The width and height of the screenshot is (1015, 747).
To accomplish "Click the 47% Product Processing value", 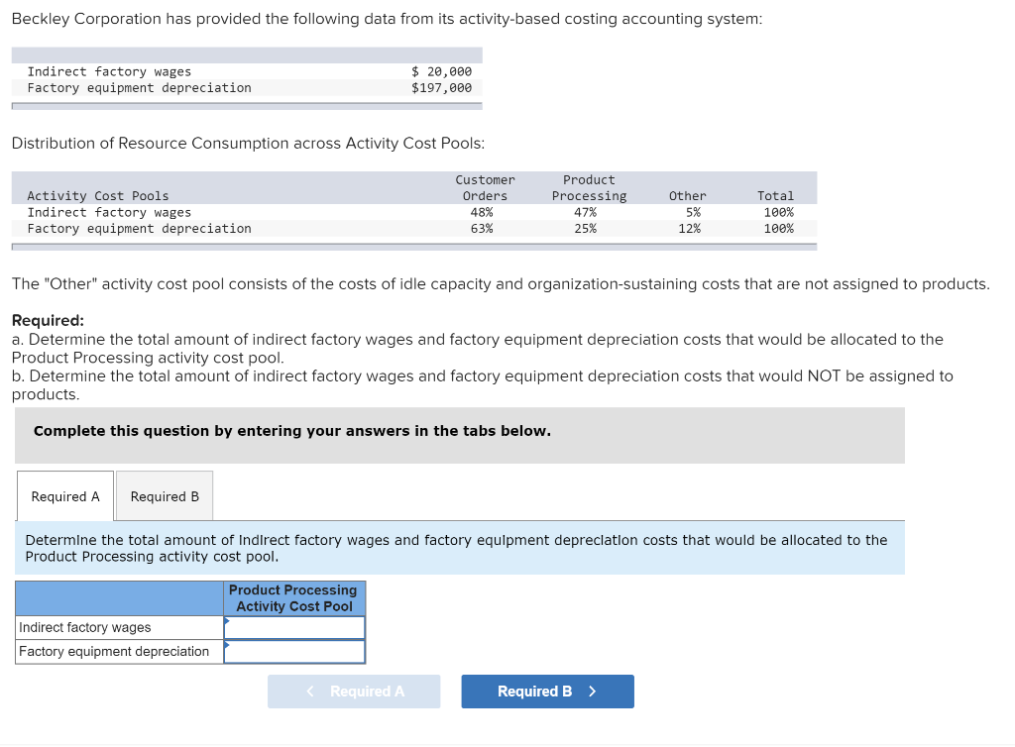I will point(589,212).
